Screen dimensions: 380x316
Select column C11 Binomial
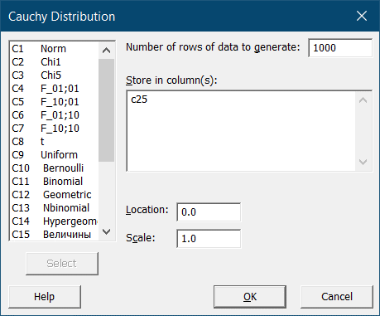(x=54, y=182)
